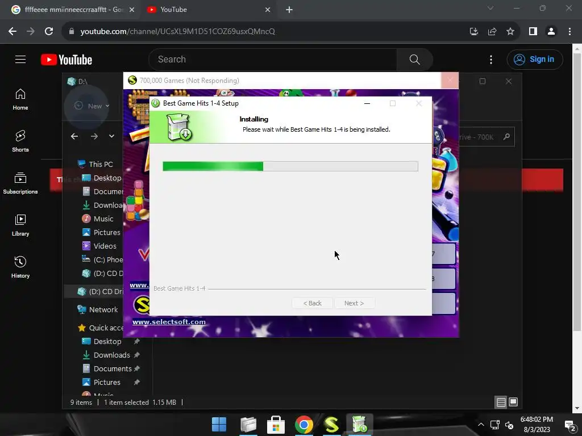Viewport: 582px width, 436px height.
Task: Select This PC in Explorer tree
Action: tap(95, 164)
